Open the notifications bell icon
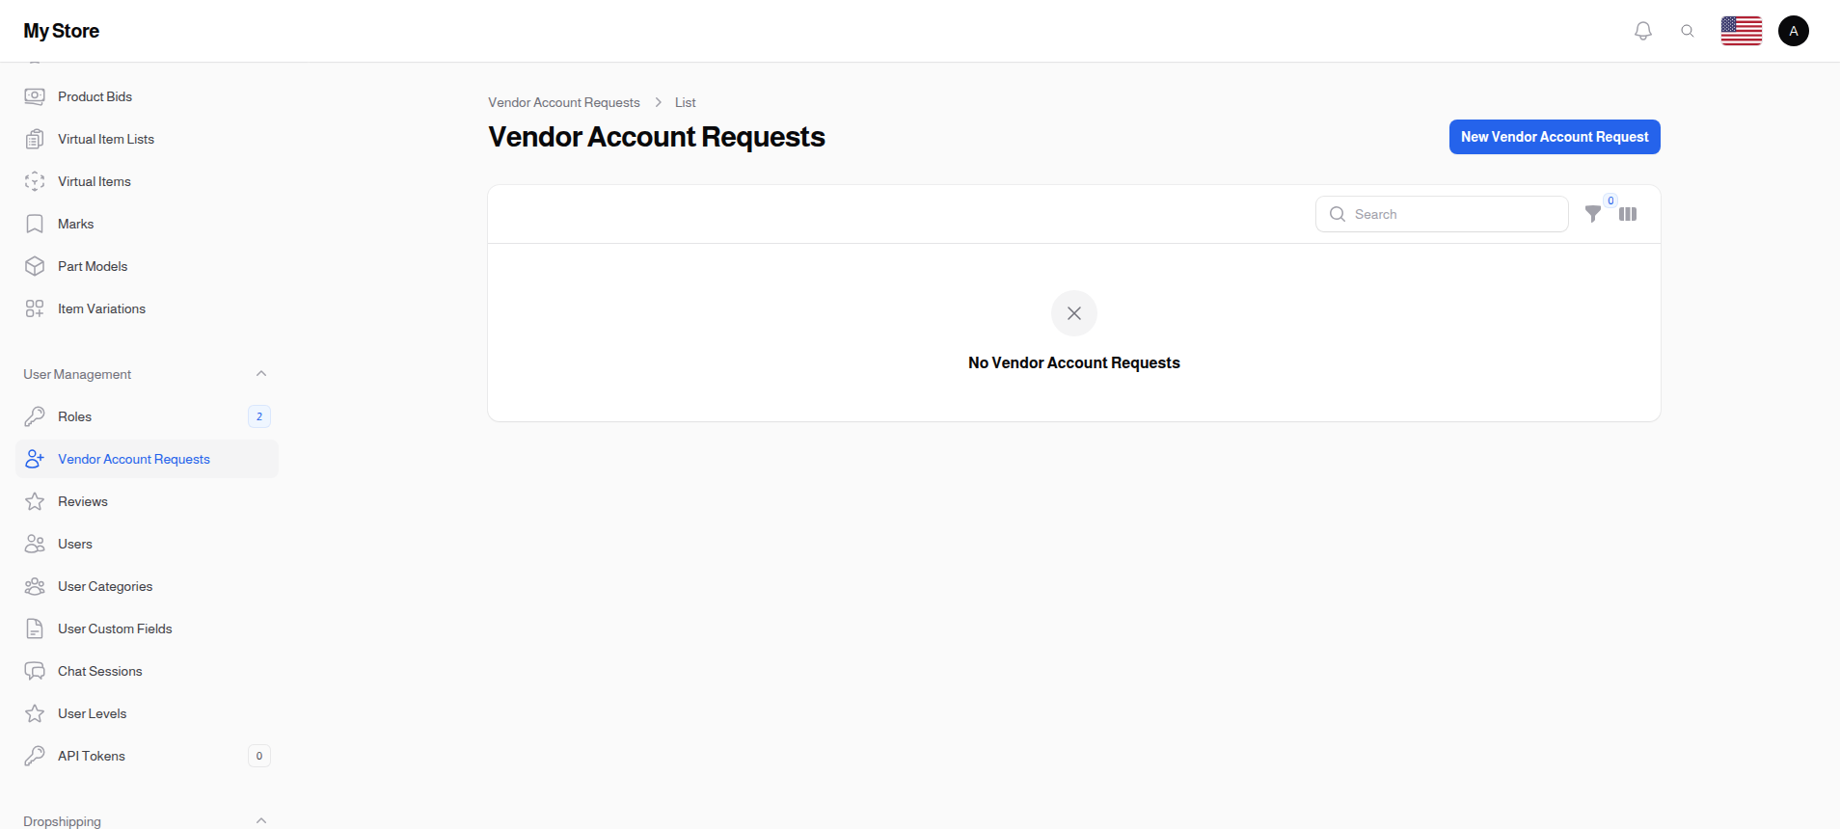 pyautogui.click(x=1643, y=31)
